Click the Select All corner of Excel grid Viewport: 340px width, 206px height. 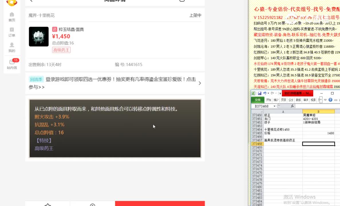(x=257, y=112)
